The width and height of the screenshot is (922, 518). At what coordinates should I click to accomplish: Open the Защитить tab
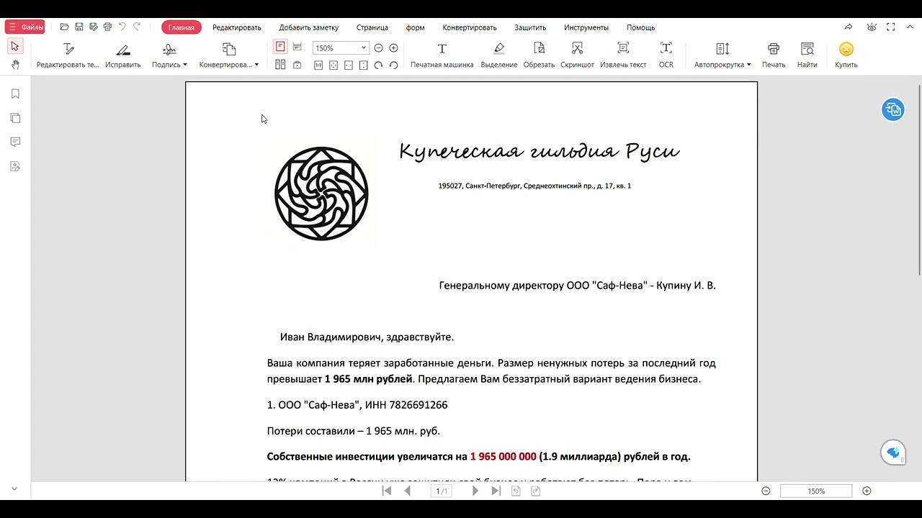(530, 27)
